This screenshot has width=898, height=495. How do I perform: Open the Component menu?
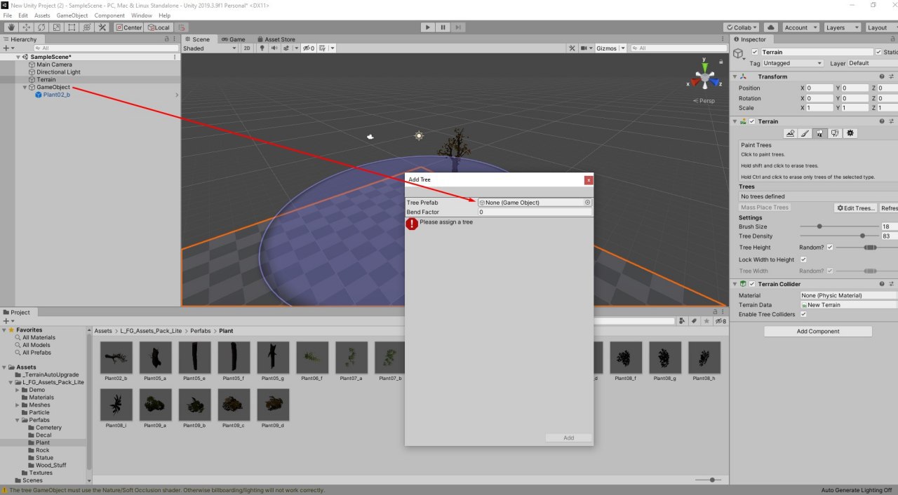(x=109, y=15)
